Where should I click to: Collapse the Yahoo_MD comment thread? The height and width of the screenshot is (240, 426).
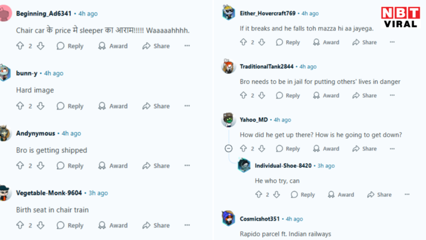click(x=229, y=149)
